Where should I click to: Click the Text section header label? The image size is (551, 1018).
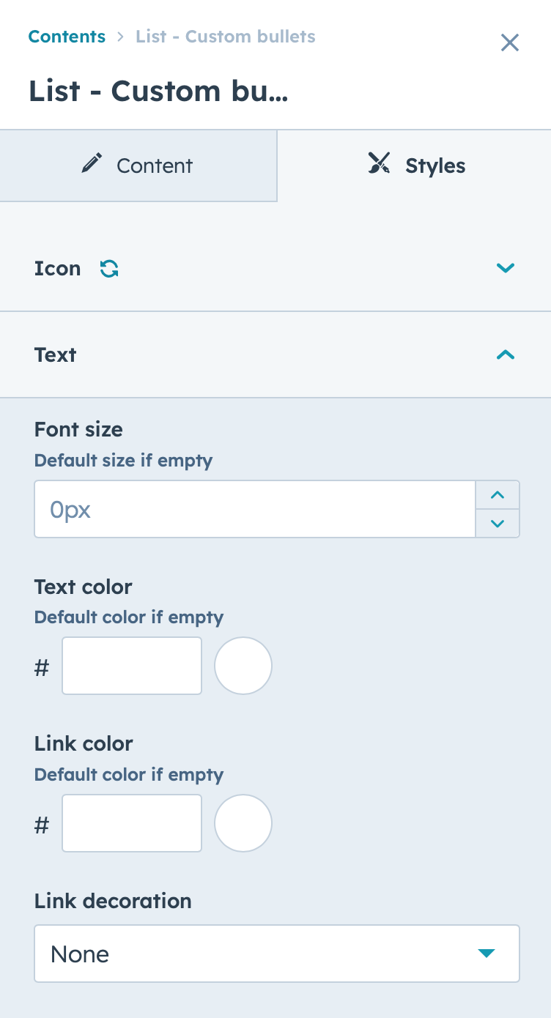pos(56,355)
